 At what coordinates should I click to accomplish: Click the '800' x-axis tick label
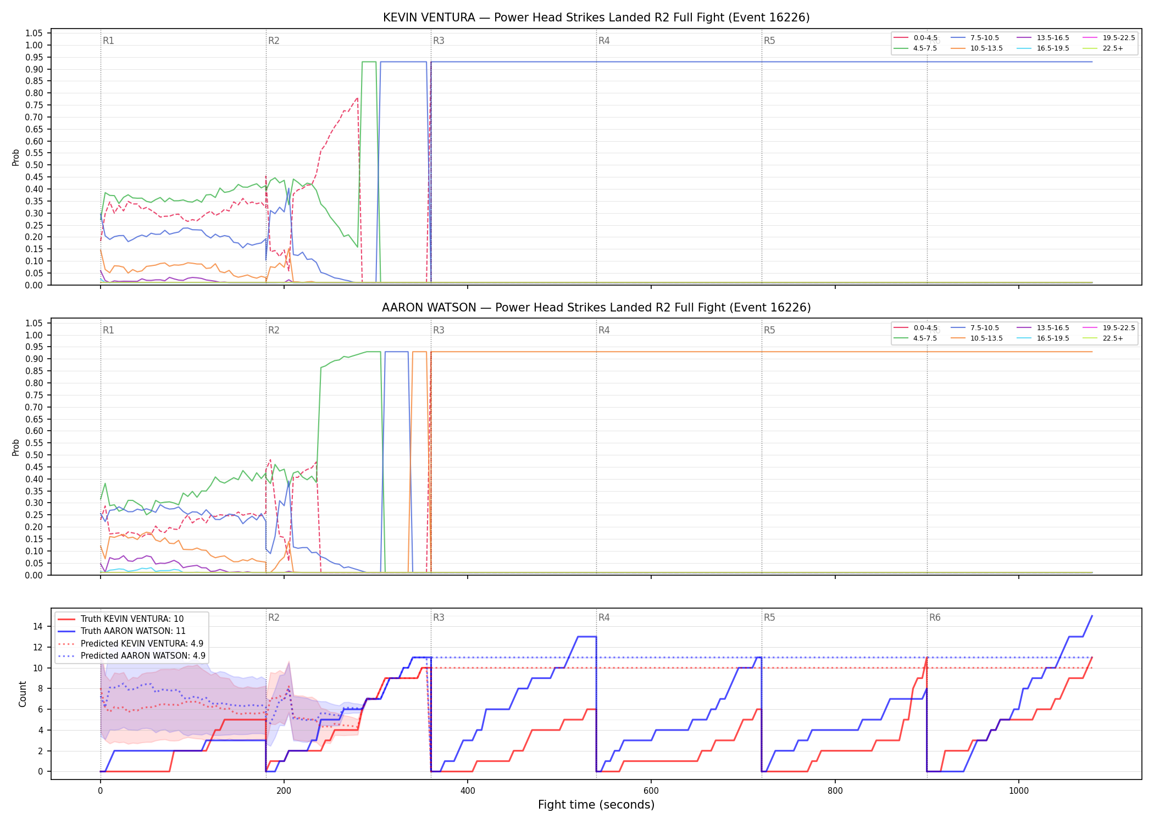tap(835, 791)
